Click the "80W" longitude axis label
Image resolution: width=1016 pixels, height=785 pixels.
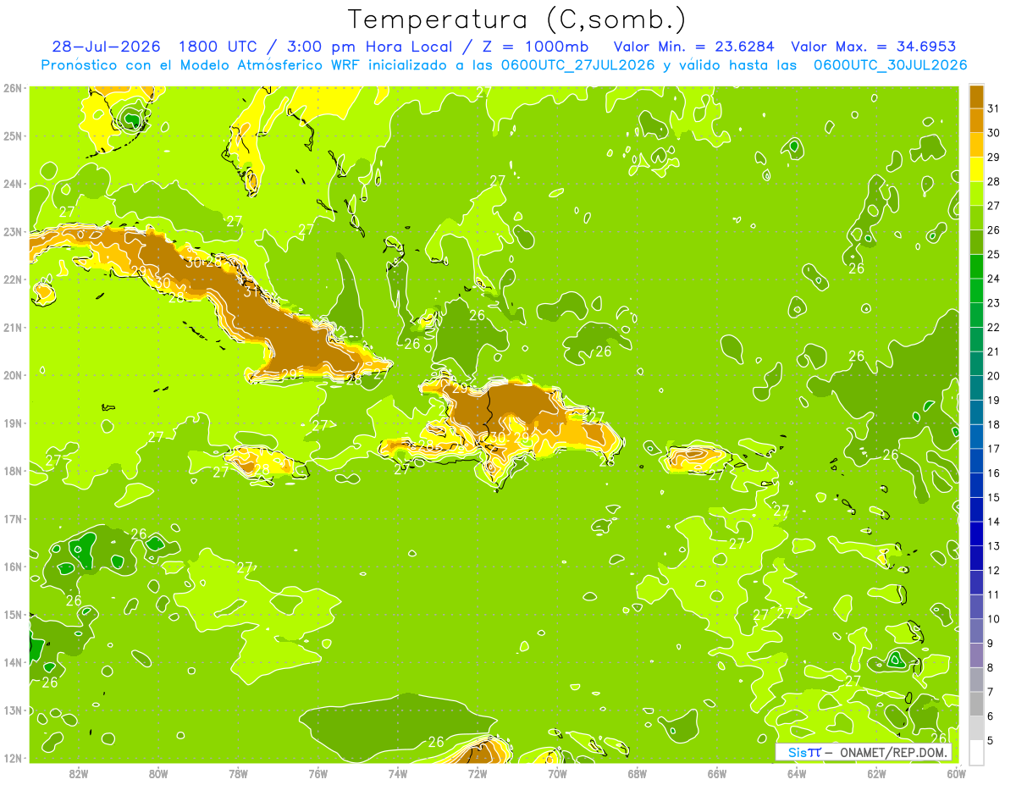click(158, 773)
